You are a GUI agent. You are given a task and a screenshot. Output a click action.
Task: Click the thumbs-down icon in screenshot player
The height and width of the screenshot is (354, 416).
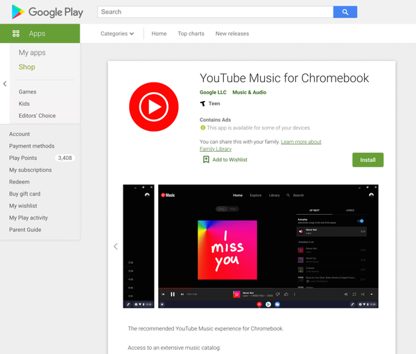point(278,294)
